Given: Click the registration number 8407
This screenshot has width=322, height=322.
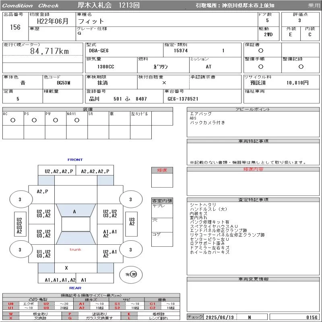Looking at the screenshot, I should click(x=141, y=99).
